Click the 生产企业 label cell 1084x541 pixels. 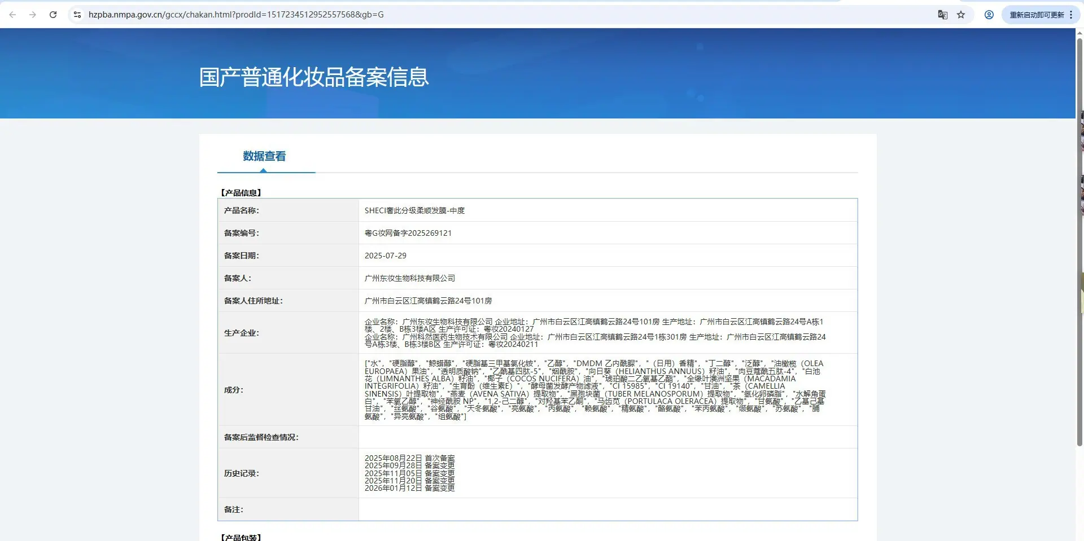click(289, 333)
